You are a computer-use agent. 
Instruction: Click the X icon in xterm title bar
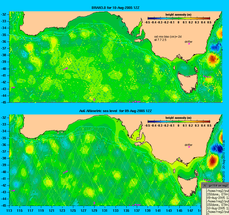point(205,185)
